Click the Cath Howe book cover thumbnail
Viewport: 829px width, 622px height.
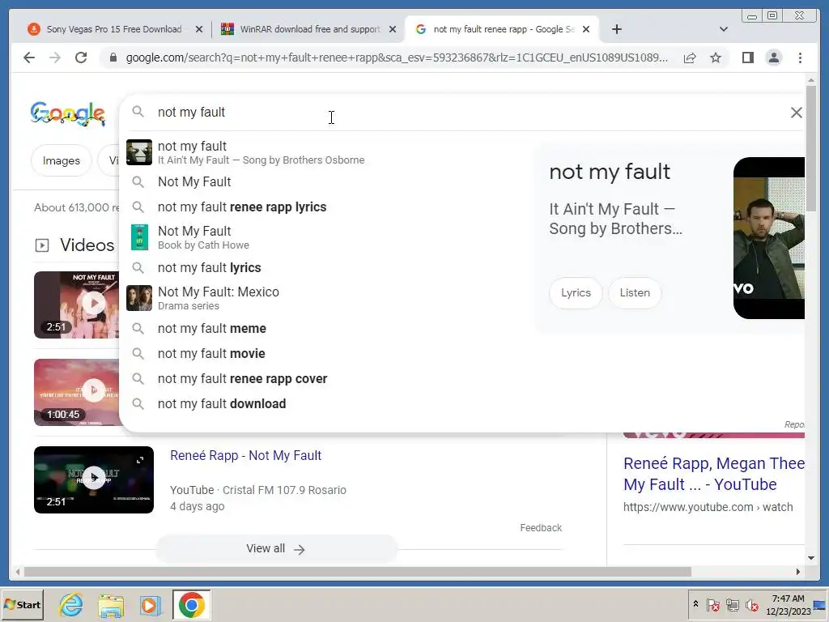pyautogui.click(x=139, y=237)
